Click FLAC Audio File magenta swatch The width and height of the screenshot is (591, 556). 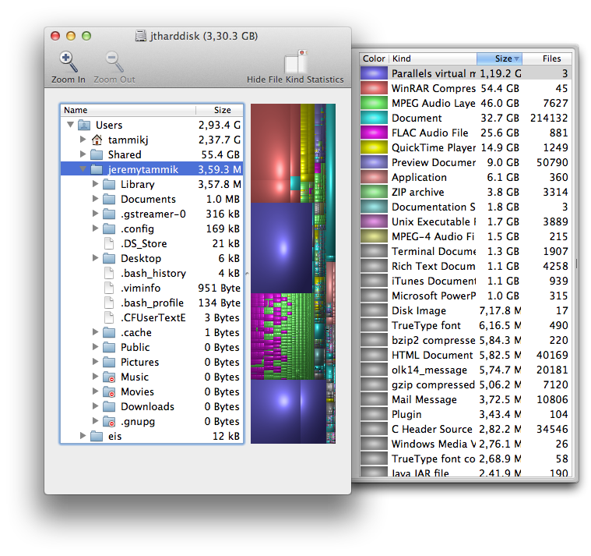point(374,133)
